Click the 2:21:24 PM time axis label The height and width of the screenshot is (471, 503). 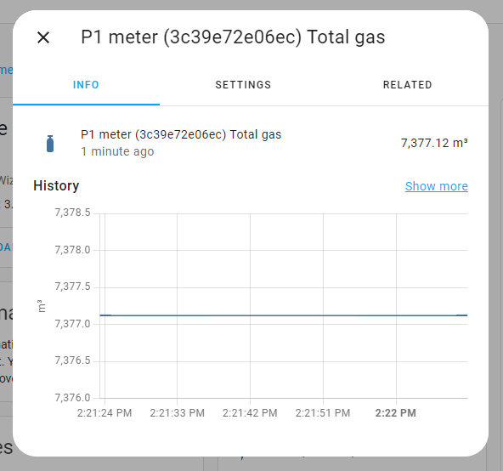click(105, 413)
